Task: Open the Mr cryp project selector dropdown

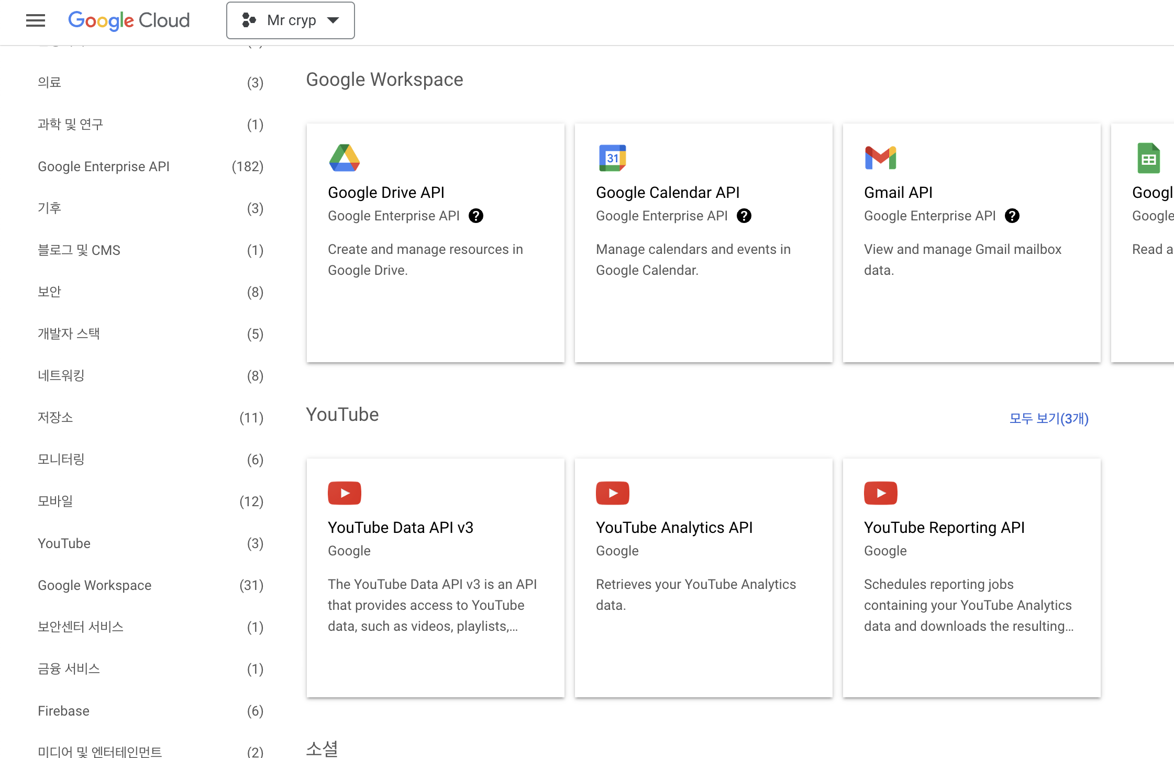Action: click(290, 20)
